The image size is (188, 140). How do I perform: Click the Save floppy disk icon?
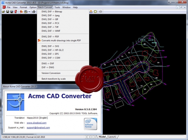click(x=8, y=12)
